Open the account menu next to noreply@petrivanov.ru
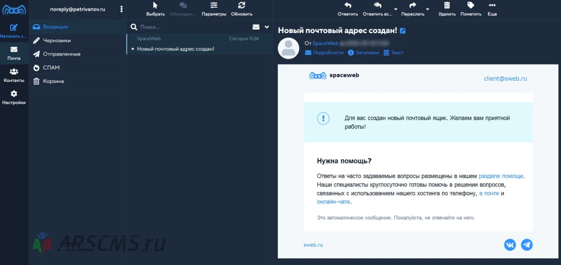 (122, 10)
